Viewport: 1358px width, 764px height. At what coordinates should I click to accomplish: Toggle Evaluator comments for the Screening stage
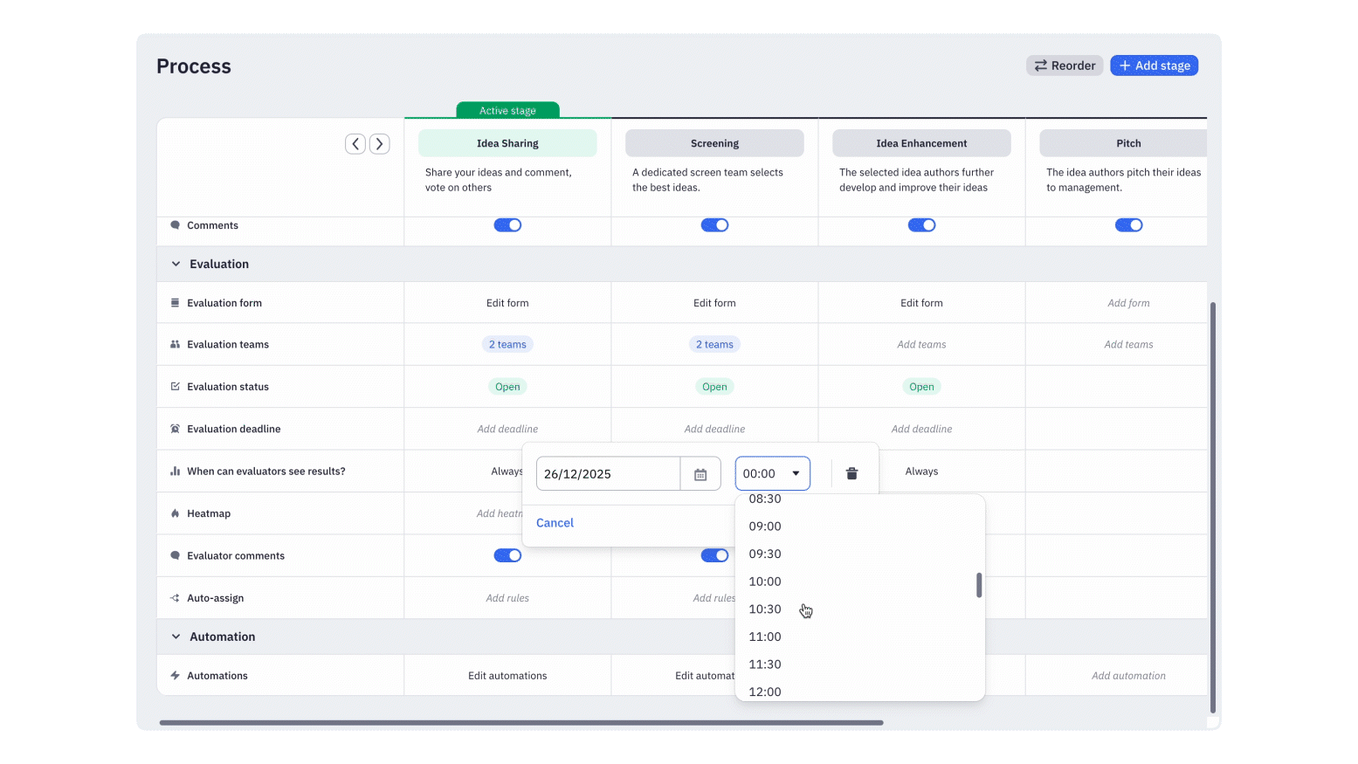coord(714,555)
